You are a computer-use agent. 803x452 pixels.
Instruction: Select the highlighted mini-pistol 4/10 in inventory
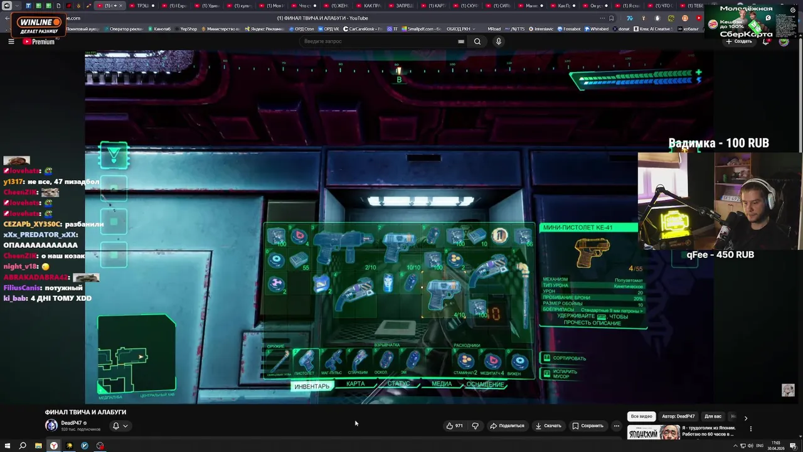pyautogui.click(x=445, y=296)
